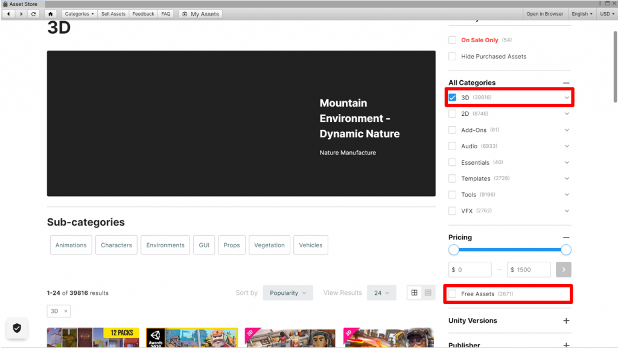Check the 2D category checkbox
The height and width of the screenshot is (348, 618).
453,114
